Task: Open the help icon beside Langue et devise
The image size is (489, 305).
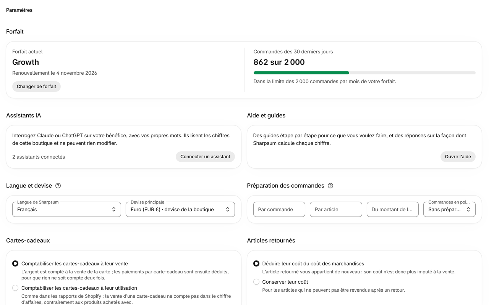Action: point(58,186)
